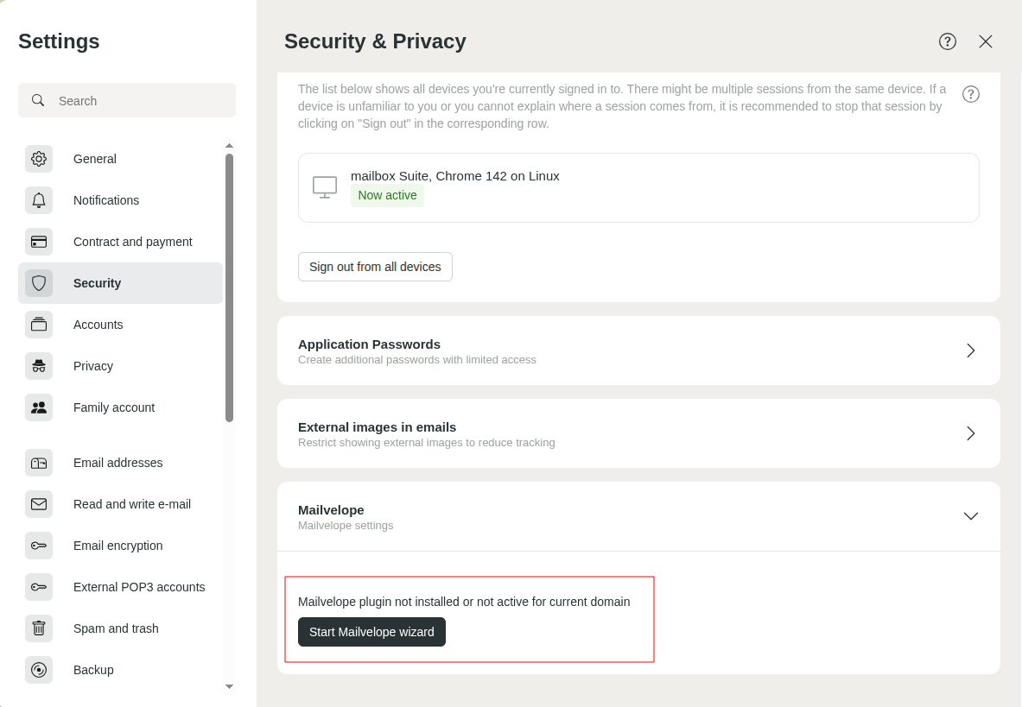Image resolution: width=1022 pixels, height=707 pixels.
Task: Open Read and write e-mail settings
Action: (x=131, y=504)
